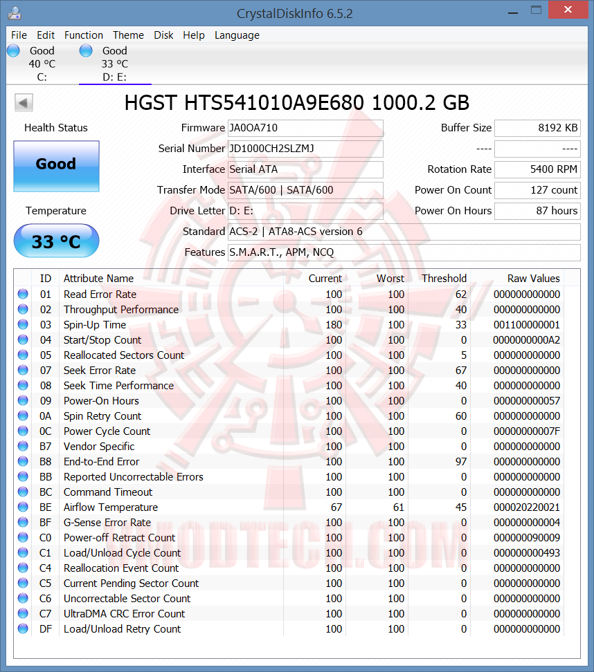The width and height of the screenshot is (594, 672).
Task: Click status orb for Spin-Up Time
Action: [23, 324]
